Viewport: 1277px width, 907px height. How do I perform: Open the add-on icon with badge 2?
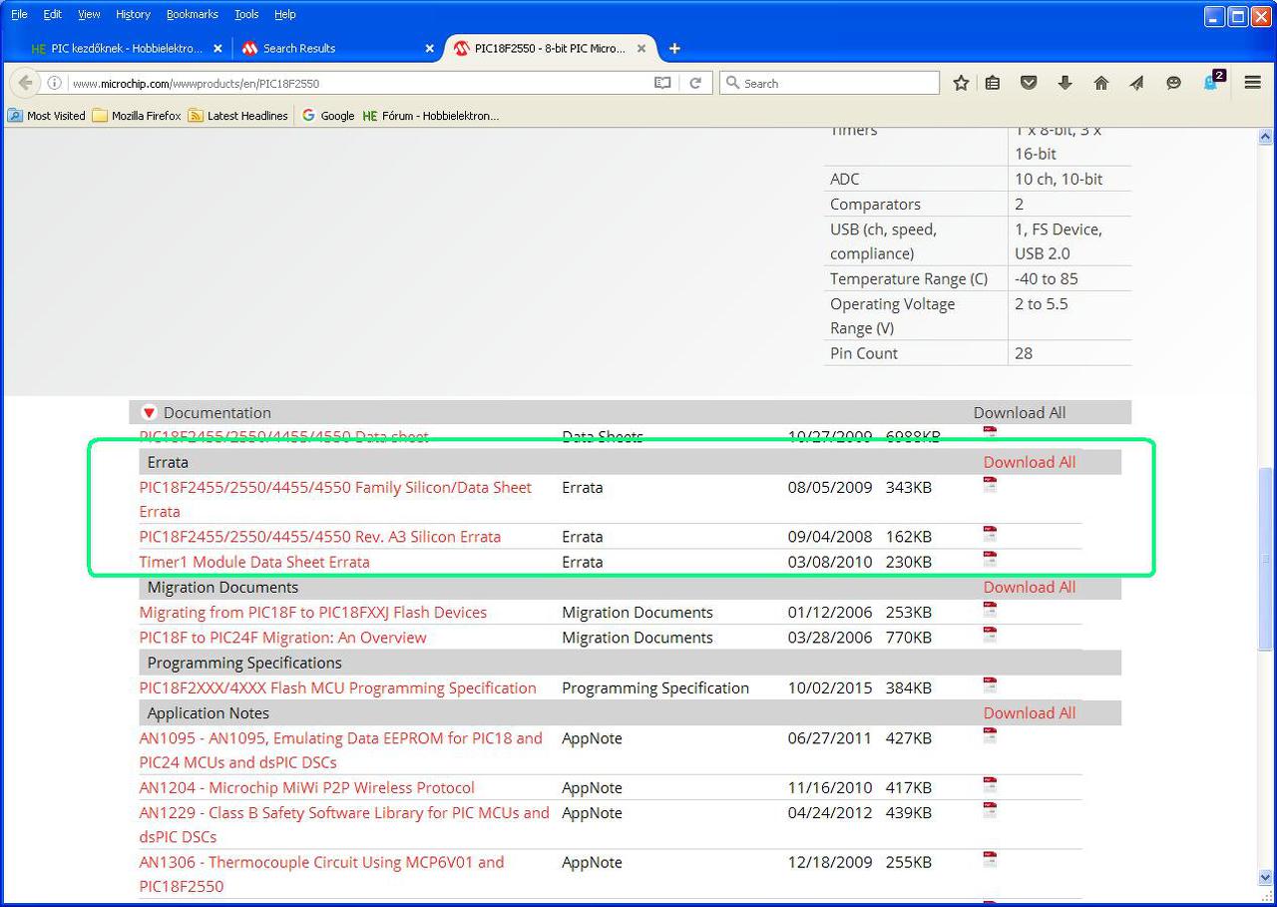pos(1213,81)
